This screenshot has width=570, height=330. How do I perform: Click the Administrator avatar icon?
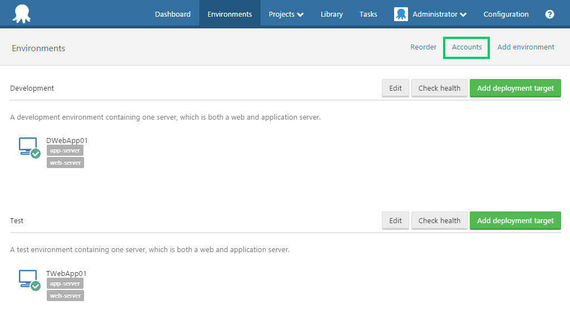point(401,14)
